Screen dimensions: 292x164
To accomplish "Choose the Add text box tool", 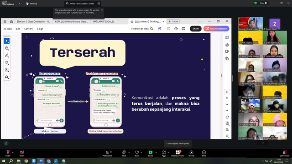I will 7,70.
